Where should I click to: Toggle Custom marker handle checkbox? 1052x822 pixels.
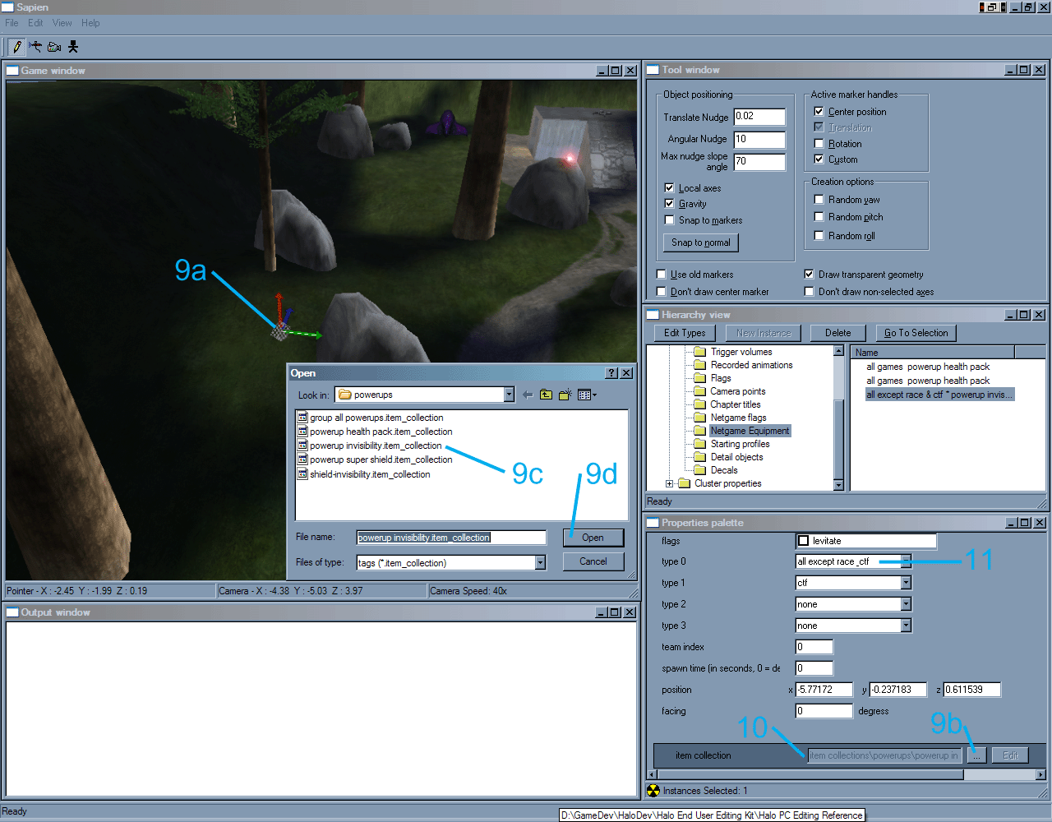819,159
